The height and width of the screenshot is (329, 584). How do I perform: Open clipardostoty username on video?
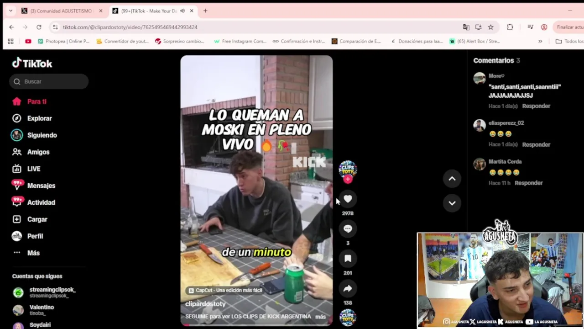[x=205, y=304]
